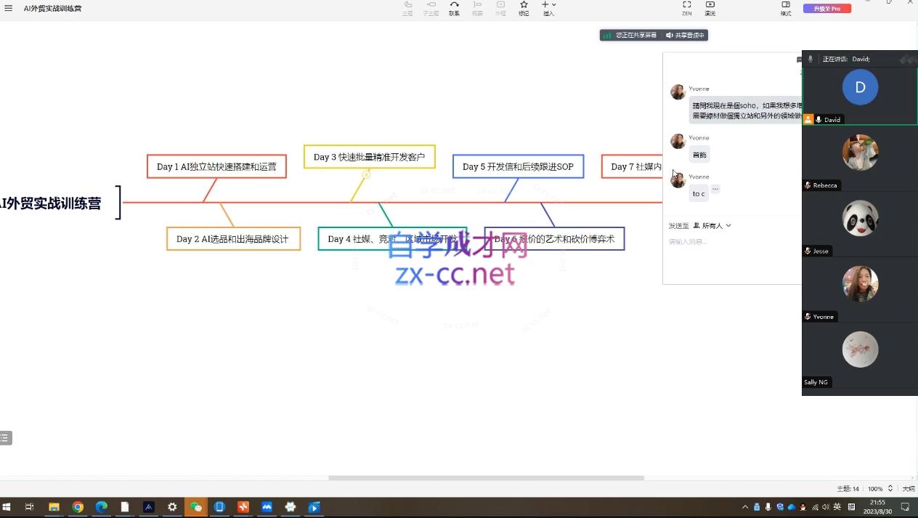The height and width of the screenshot is (518, 918).
Task: Select the 联系 relationship tool
Action: click(x=454, y=8)
